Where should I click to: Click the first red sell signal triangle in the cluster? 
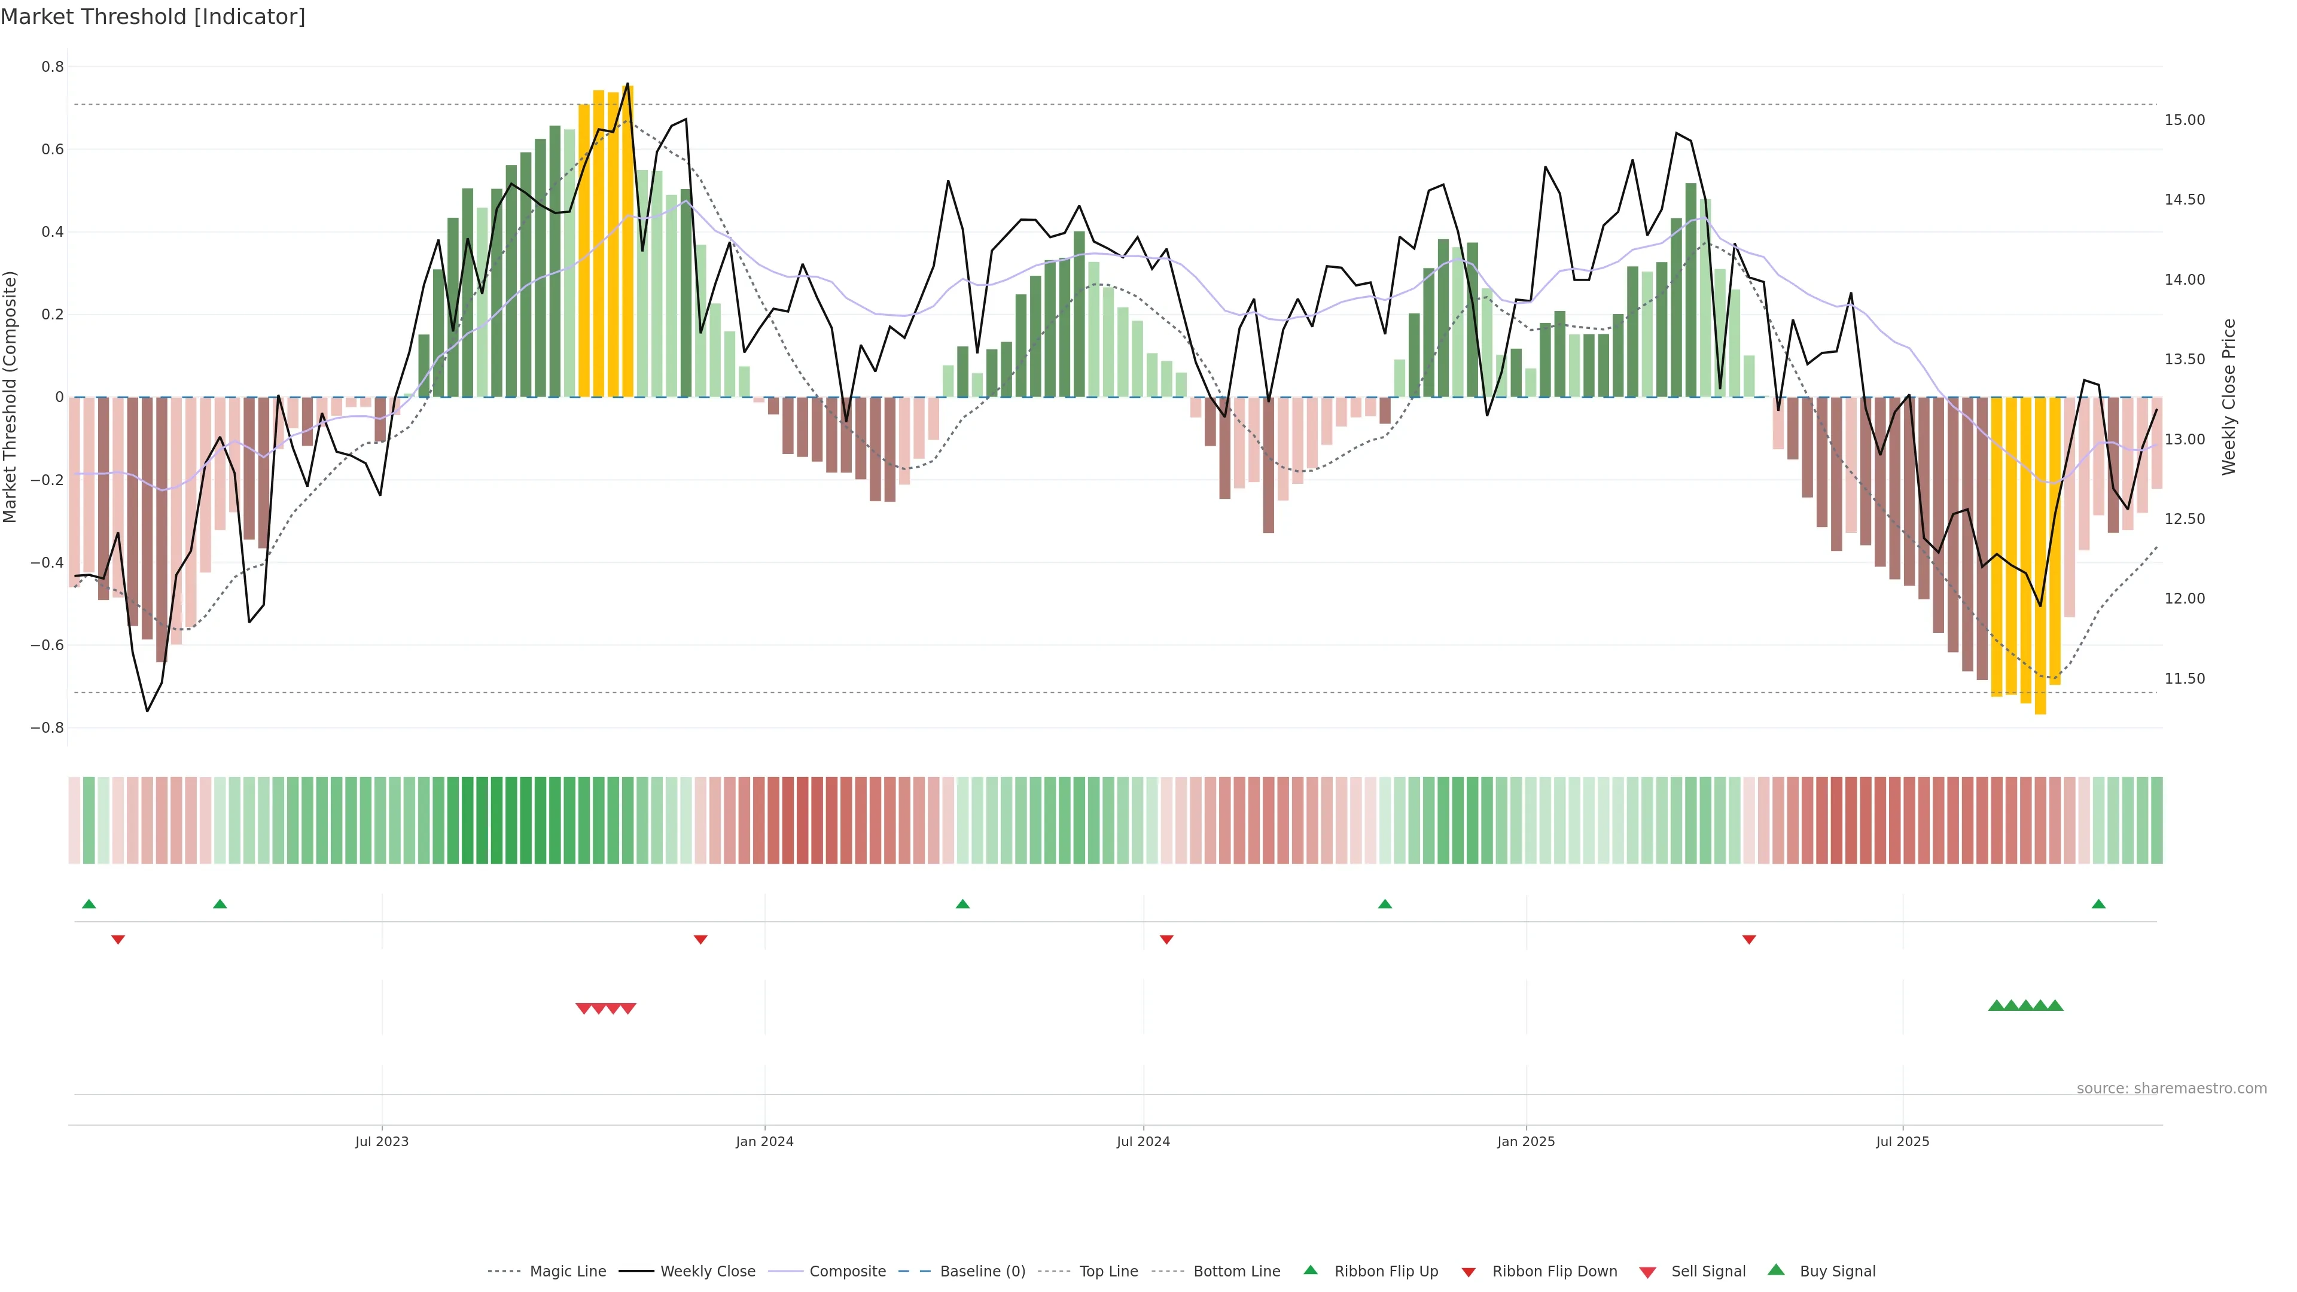click(x=584, y=1008)
